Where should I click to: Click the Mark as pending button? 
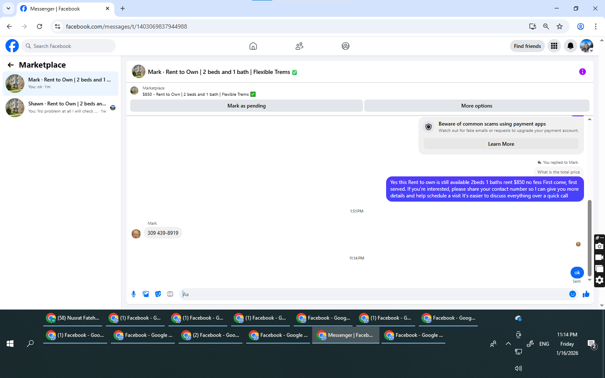pos(247,106)
